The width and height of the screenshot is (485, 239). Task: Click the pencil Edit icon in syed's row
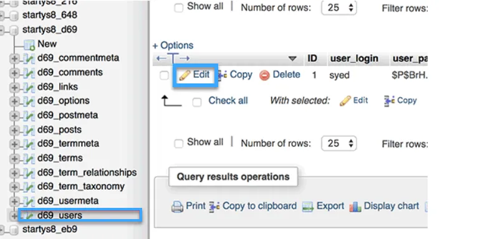(185, 75)
